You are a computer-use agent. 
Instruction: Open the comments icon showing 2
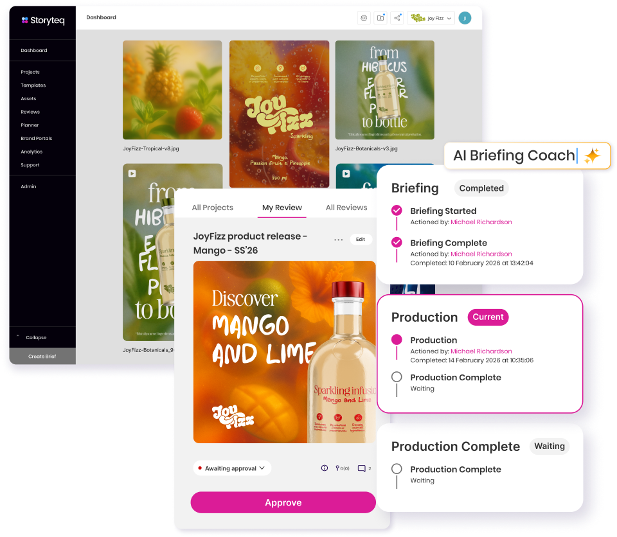pyautogui.click(x=364, y=468)
